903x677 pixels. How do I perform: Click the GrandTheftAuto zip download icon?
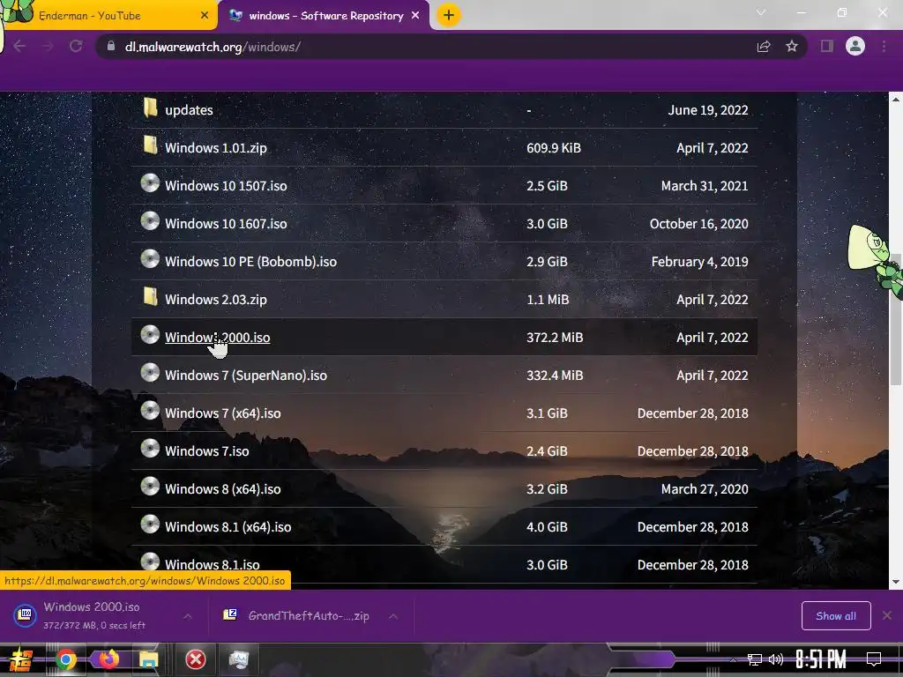[x=230, y=614]
